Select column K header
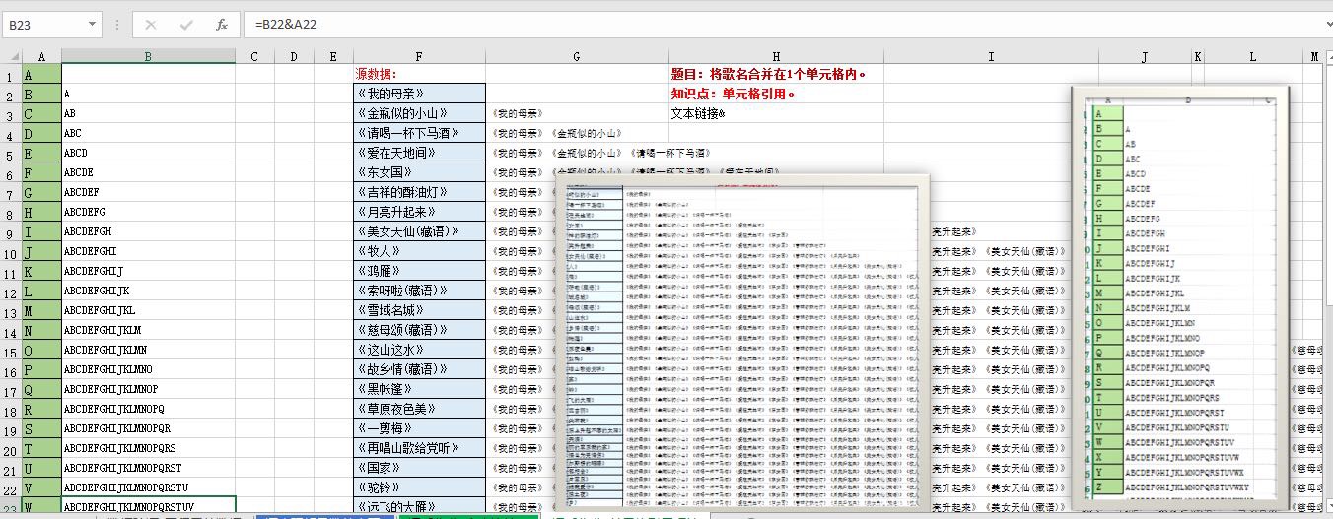Viewport: 1333px width, 519px height. tap(1198, 56)
